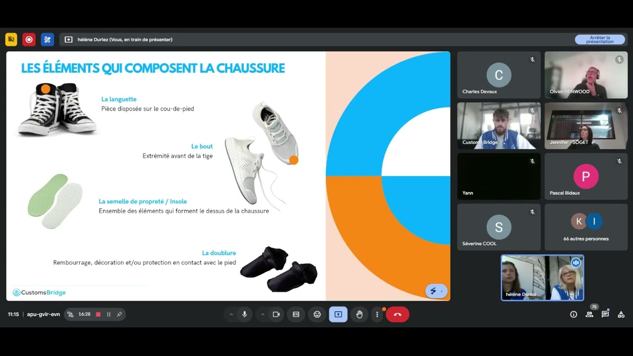Click the 'Le bout' heading on slide
Screen dimensions: 633x356
(x=202, y=147)
